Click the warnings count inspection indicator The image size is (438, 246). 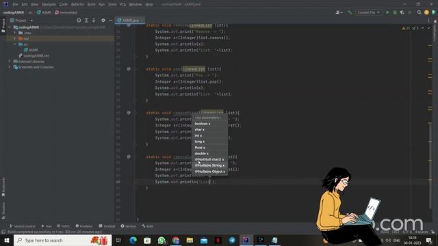click(406, 28)
